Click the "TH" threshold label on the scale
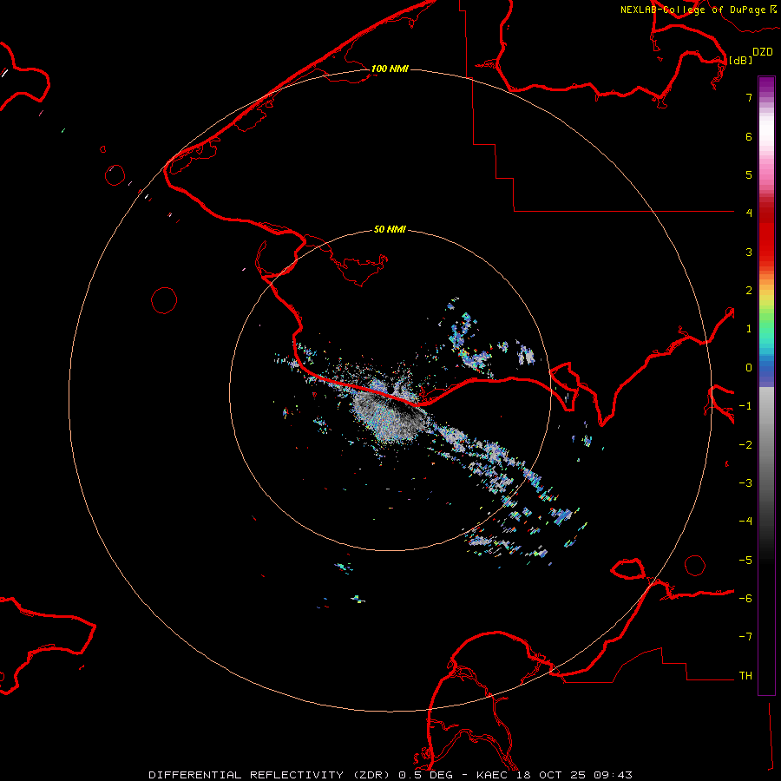781x781 pixels. 745,676
